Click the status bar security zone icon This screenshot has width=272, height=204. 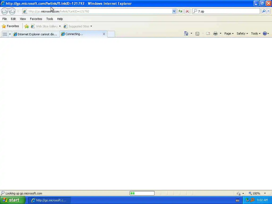pyautogui.click(x=239, y=193)
